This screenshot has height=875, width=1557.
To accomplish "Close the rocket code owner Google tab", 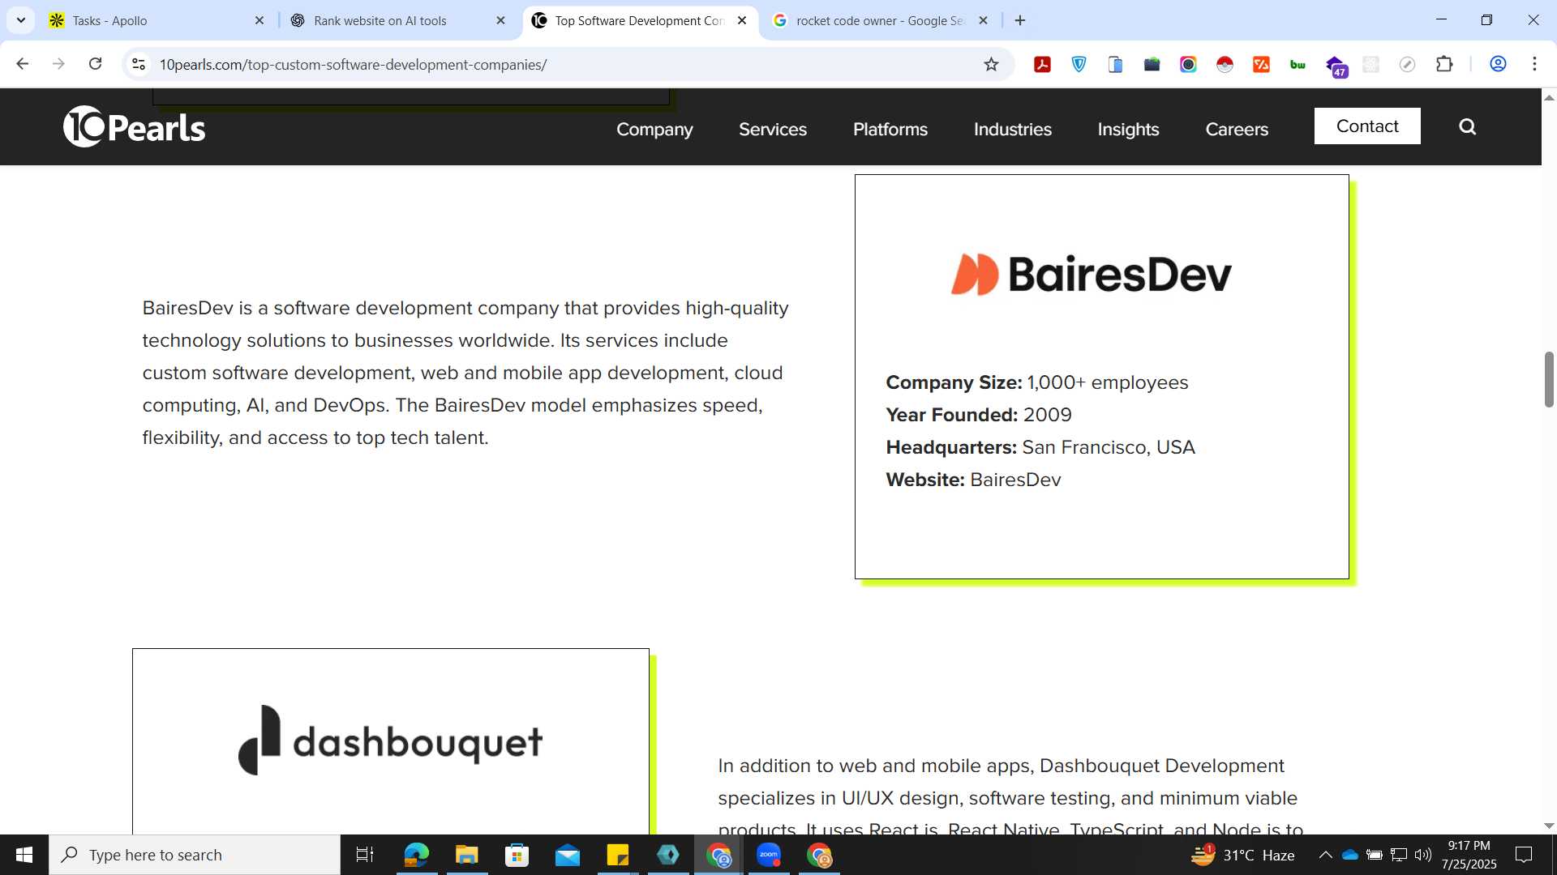I will [983, 20].
